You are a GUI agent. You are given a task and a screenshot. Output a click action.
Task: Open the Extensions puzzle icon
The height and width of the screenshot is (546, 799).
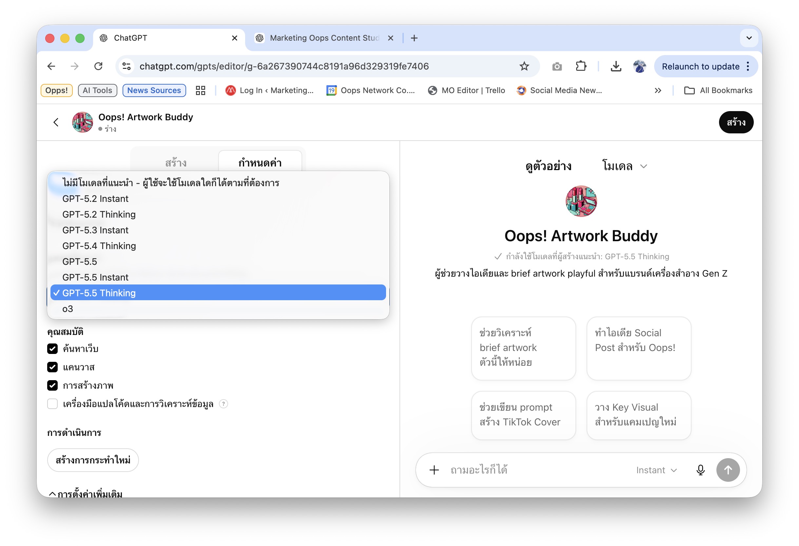581,66
